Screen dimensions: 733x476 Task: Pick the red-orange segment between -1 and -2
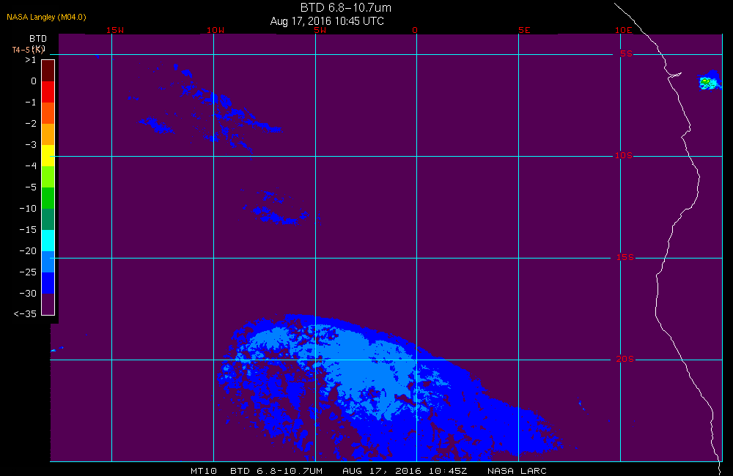click(48, 113)
